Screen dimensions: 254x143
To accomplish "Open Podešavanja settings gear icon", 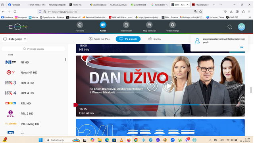I will coord(172,25).
